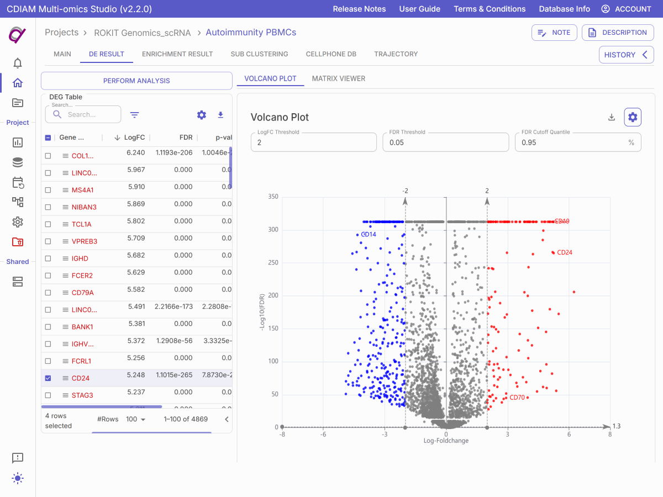663x497 pixels.
Task: Open the DEG table filter icon
Action: tap(134, 115)
